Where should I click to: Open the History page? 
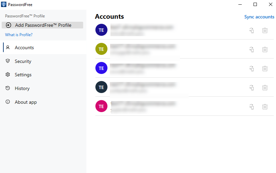pos(22,88)
